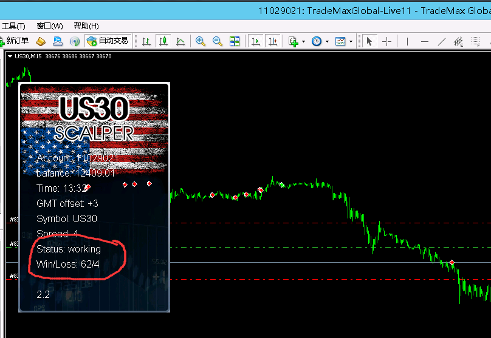Select the vertical line drawing tool
This screenshot has height=338, width=491.
pos(407,41)
